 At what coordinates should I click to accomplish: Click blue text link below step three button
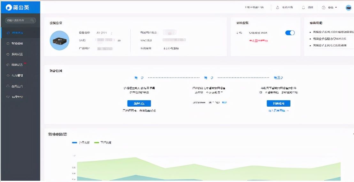click(x=278, y=110)
